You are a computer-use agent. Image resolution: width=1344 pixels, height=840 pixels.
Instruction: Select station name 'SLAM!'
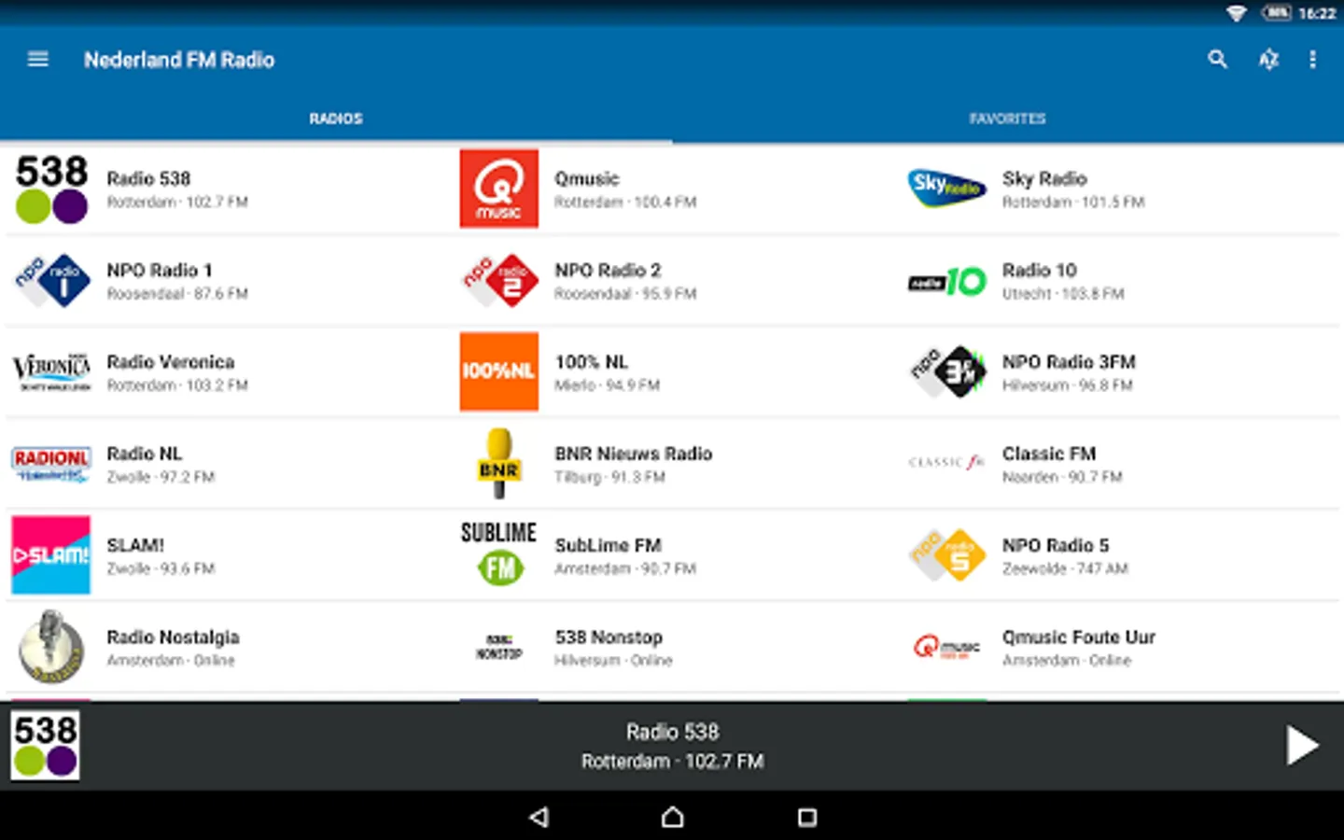tap(135, 545)
